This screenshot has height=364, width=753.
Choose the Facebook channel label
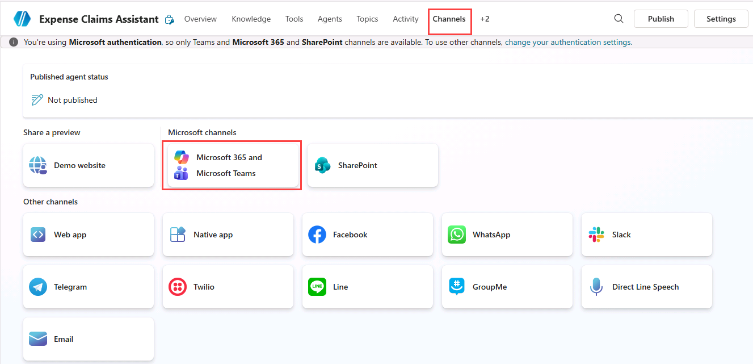[350, 235]
